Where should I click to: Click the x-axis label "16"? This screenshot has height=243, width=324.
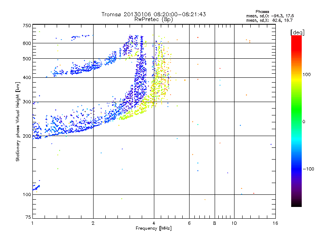(x=275, y=223)
